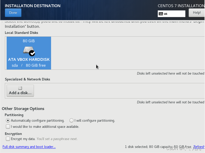The image size is (205, 153).
Task: Select Automatically configure partitioning radio
Action: pyautogui.click(x=8, y=120)
